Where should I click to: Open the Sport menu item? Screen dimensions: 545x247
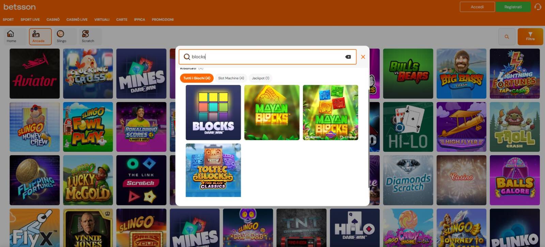coord(8,20)
